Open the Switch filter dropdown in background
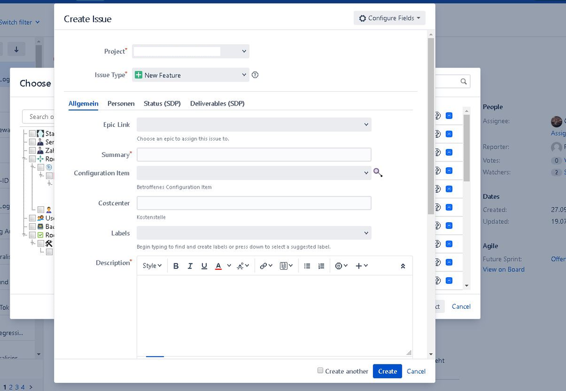566x391 pixels. pos(19,23)
